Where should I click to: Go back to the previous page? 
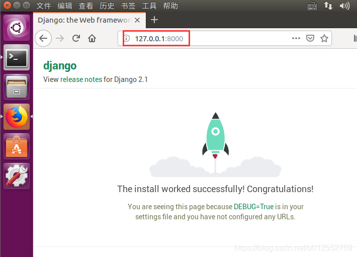pos(43,38)
